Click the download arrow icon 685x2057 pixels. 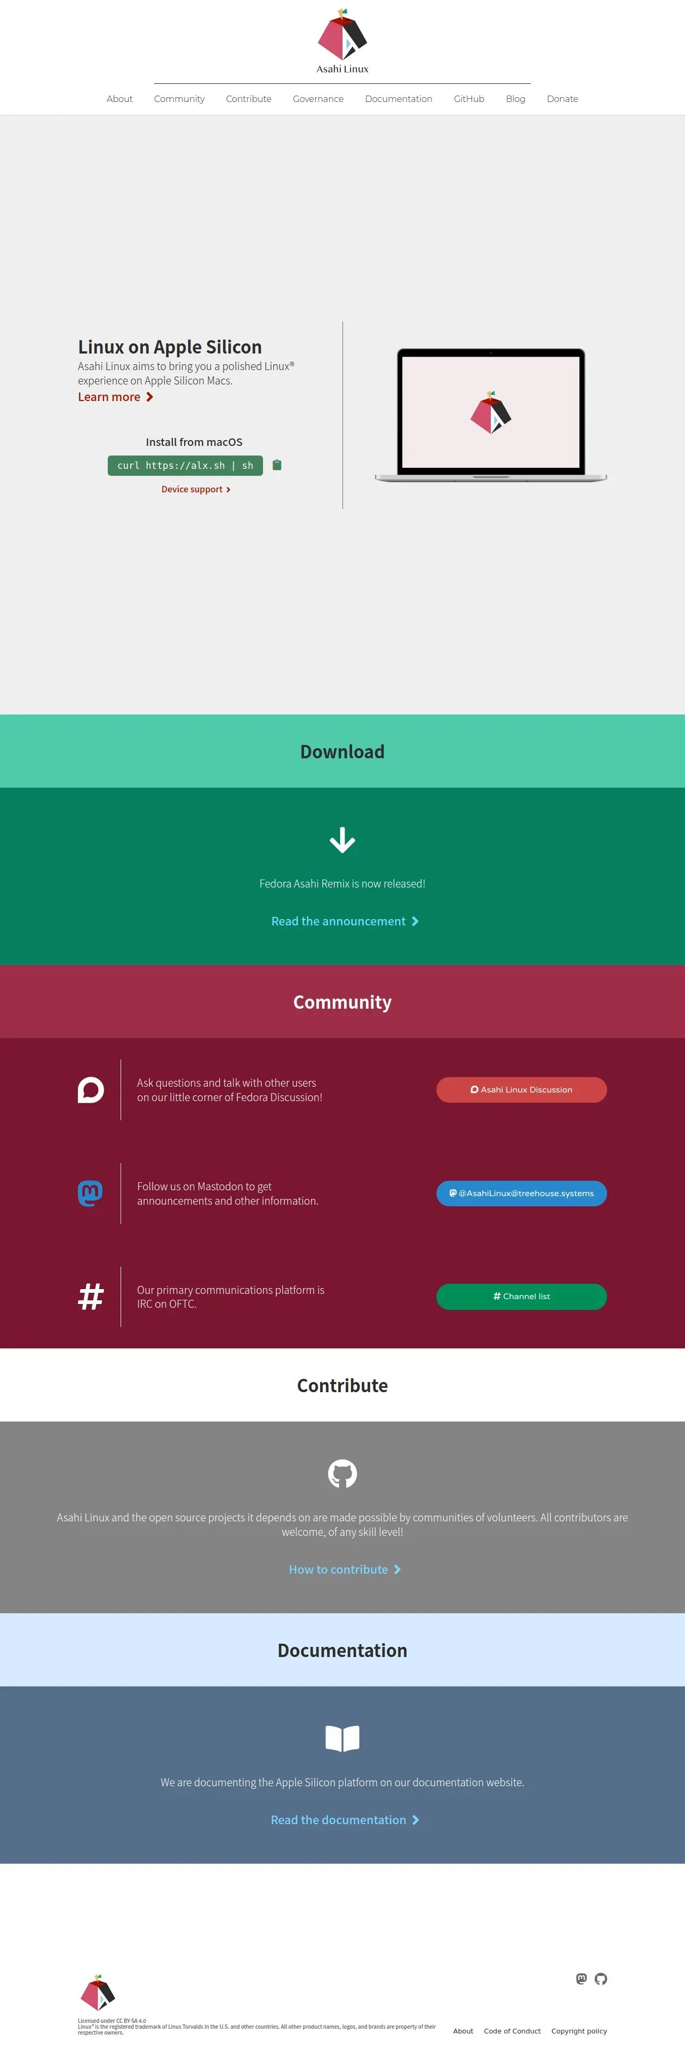point(342,840)
